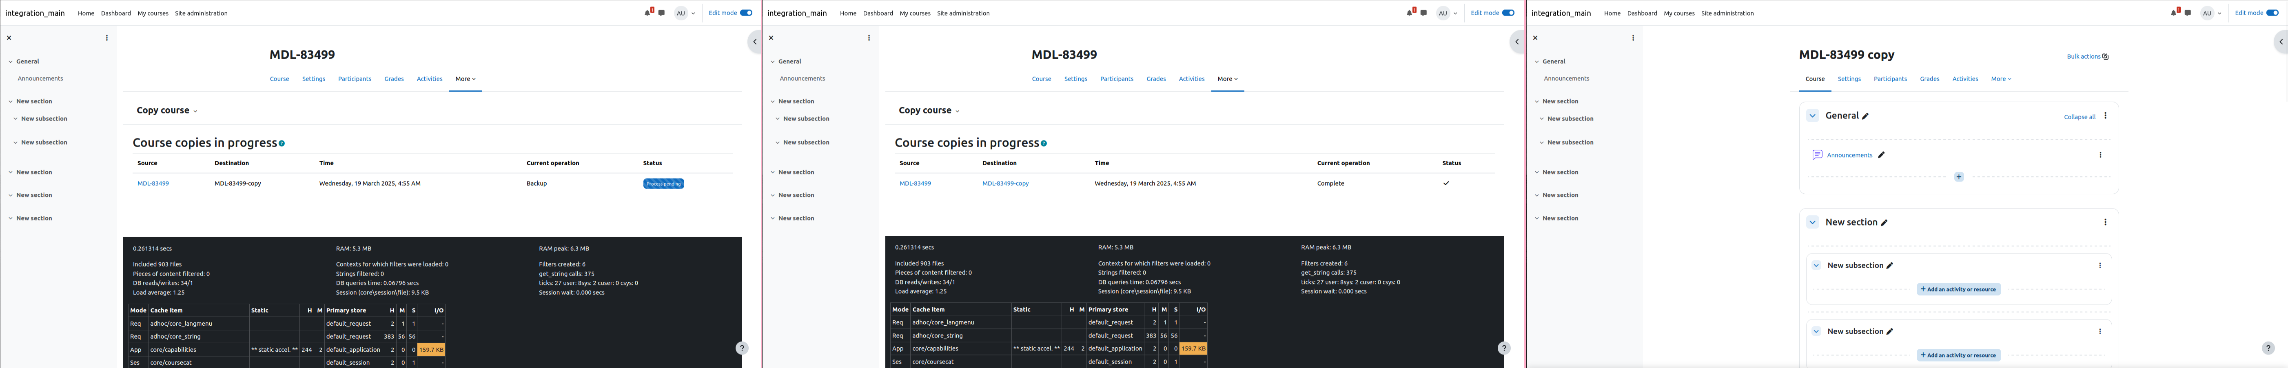This screenshot has height=368, width=2288.
Task: Select second New subsection in right window index
Action: click(x=1570, y=143)
